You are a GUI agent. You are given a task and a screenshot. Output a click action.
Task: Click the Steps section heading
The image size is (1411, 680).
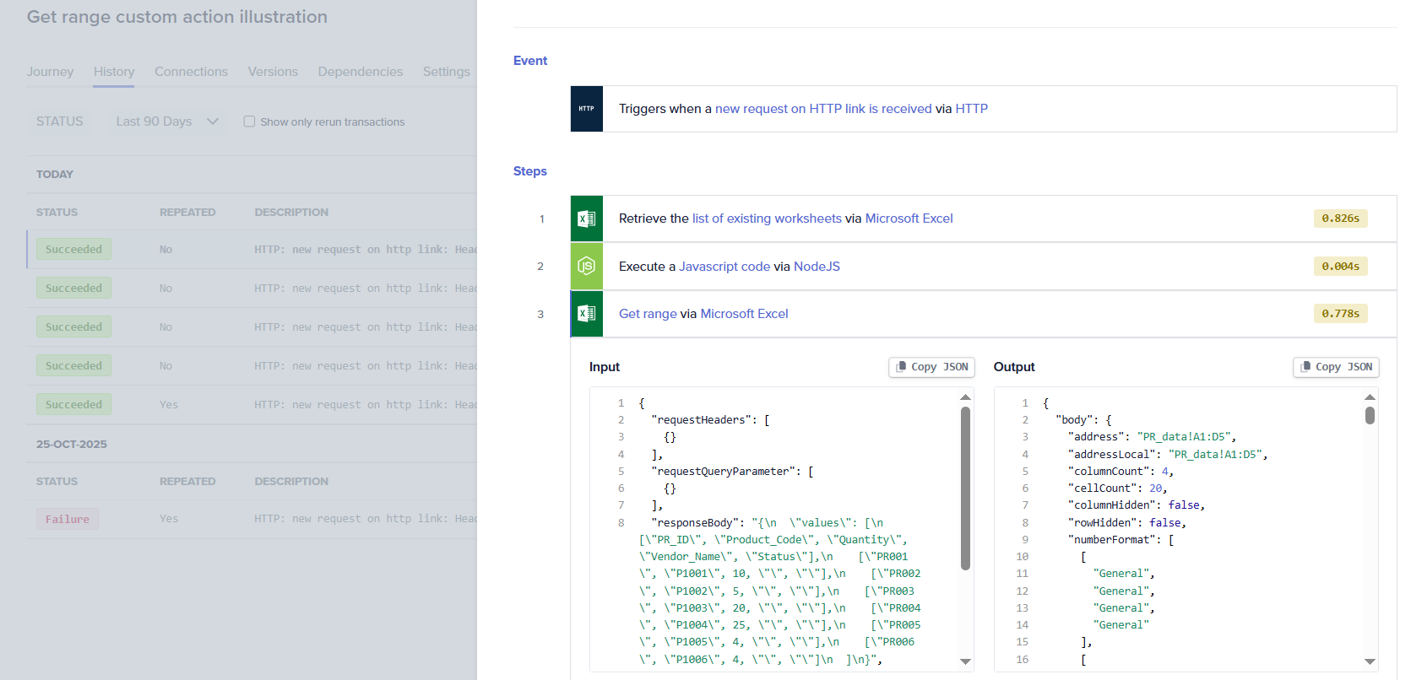click(530, 171)
